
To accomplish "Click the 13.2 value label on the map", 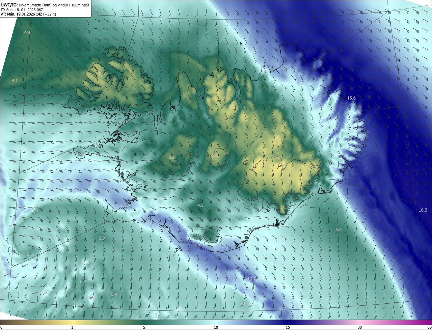I will 252,279.
